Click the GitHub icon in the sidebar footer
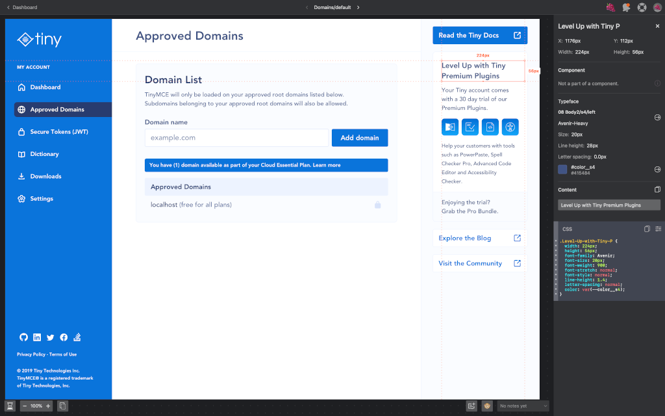Image resolution: width=665 pixels, height=416 pixels. 24,337
